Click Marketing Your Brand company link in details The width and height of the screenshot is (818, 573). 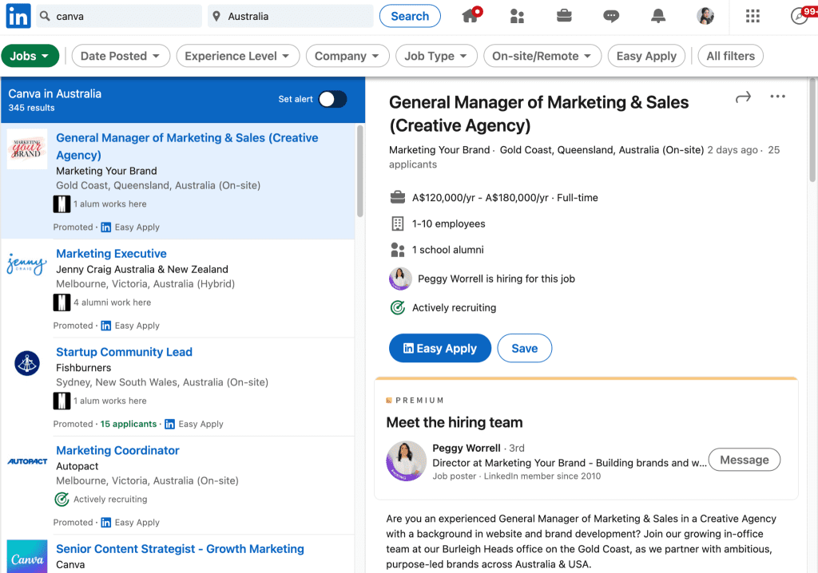[439, 150]
